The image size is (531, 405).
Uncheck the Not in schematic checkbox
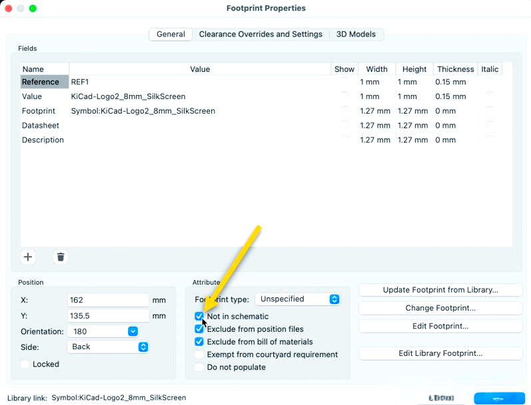199,317
